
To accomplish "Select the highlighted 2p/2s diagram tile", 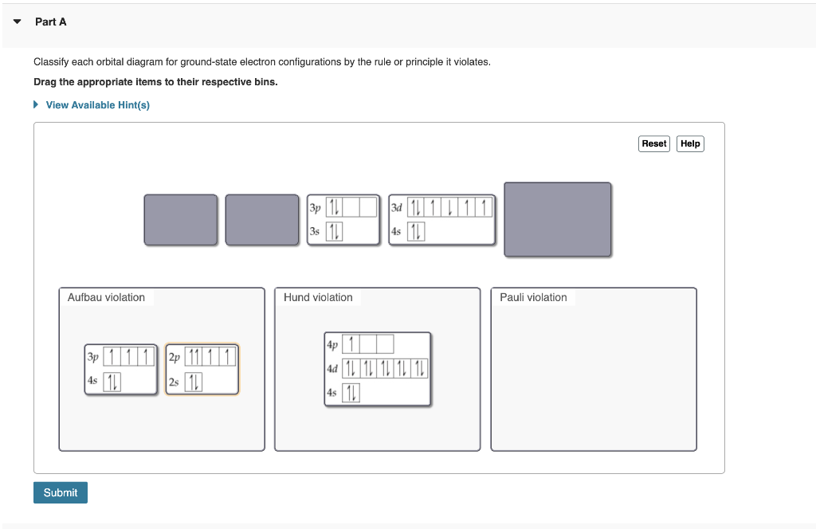I will (x=202, y=369).
